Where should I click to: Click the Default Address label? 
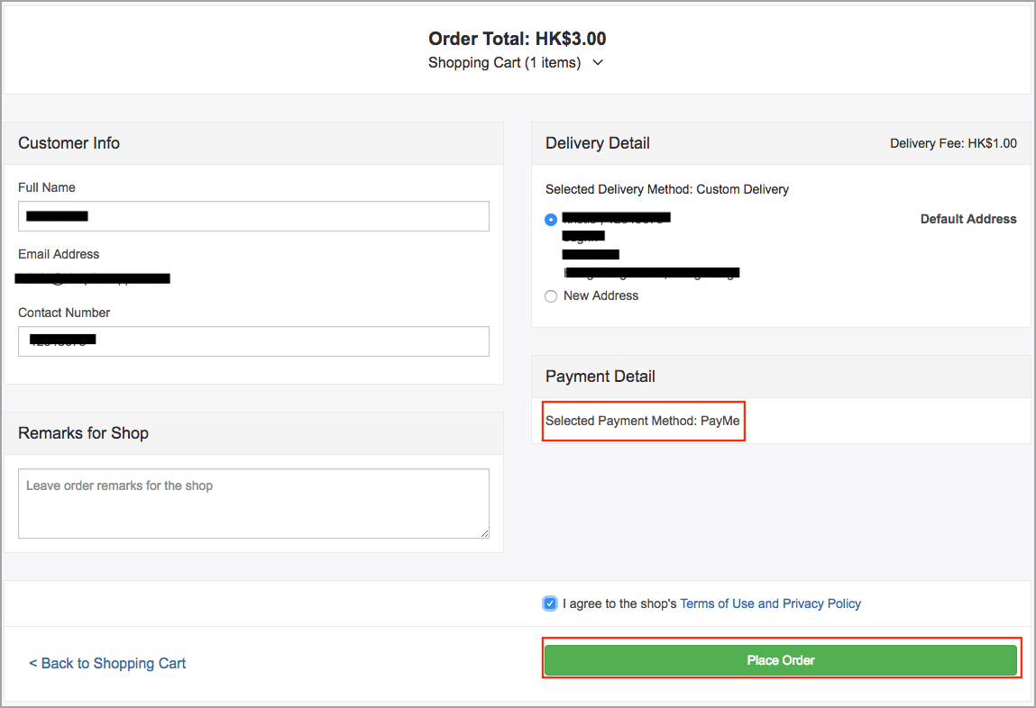(968, 219)
